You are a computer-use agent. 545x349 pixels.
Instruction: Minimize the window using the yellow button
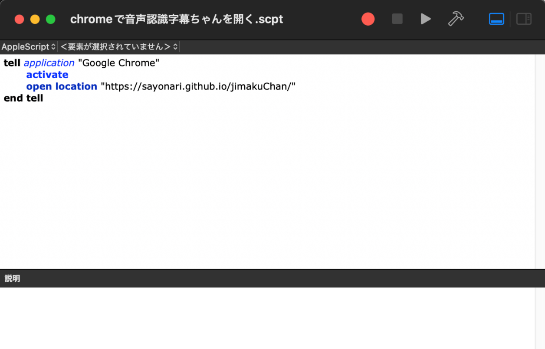click(35, 20)
